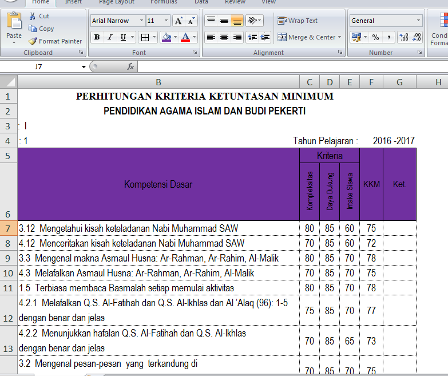
Task: Switch to the Home tab
Action: click(41, 2)
